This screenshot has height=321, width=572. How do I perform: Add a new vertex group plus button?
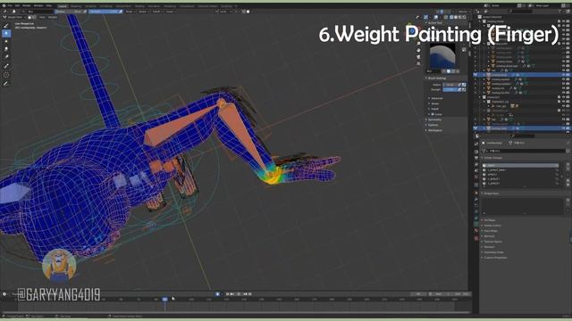568,164
